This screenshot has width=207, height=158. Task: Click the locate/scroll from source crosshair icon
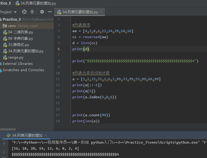[x=24, y=12]
